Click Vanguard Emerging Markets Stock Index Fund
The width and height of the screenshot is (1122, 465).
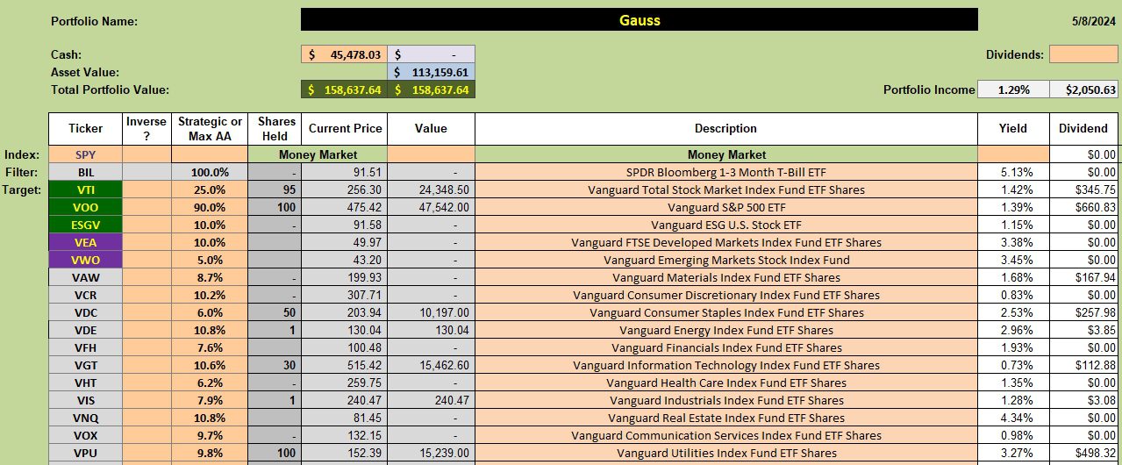[x=726, y=260]
